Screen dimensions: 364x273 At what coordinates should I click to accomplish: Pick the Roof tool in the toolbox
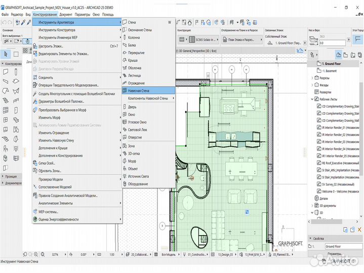(6, 91)
